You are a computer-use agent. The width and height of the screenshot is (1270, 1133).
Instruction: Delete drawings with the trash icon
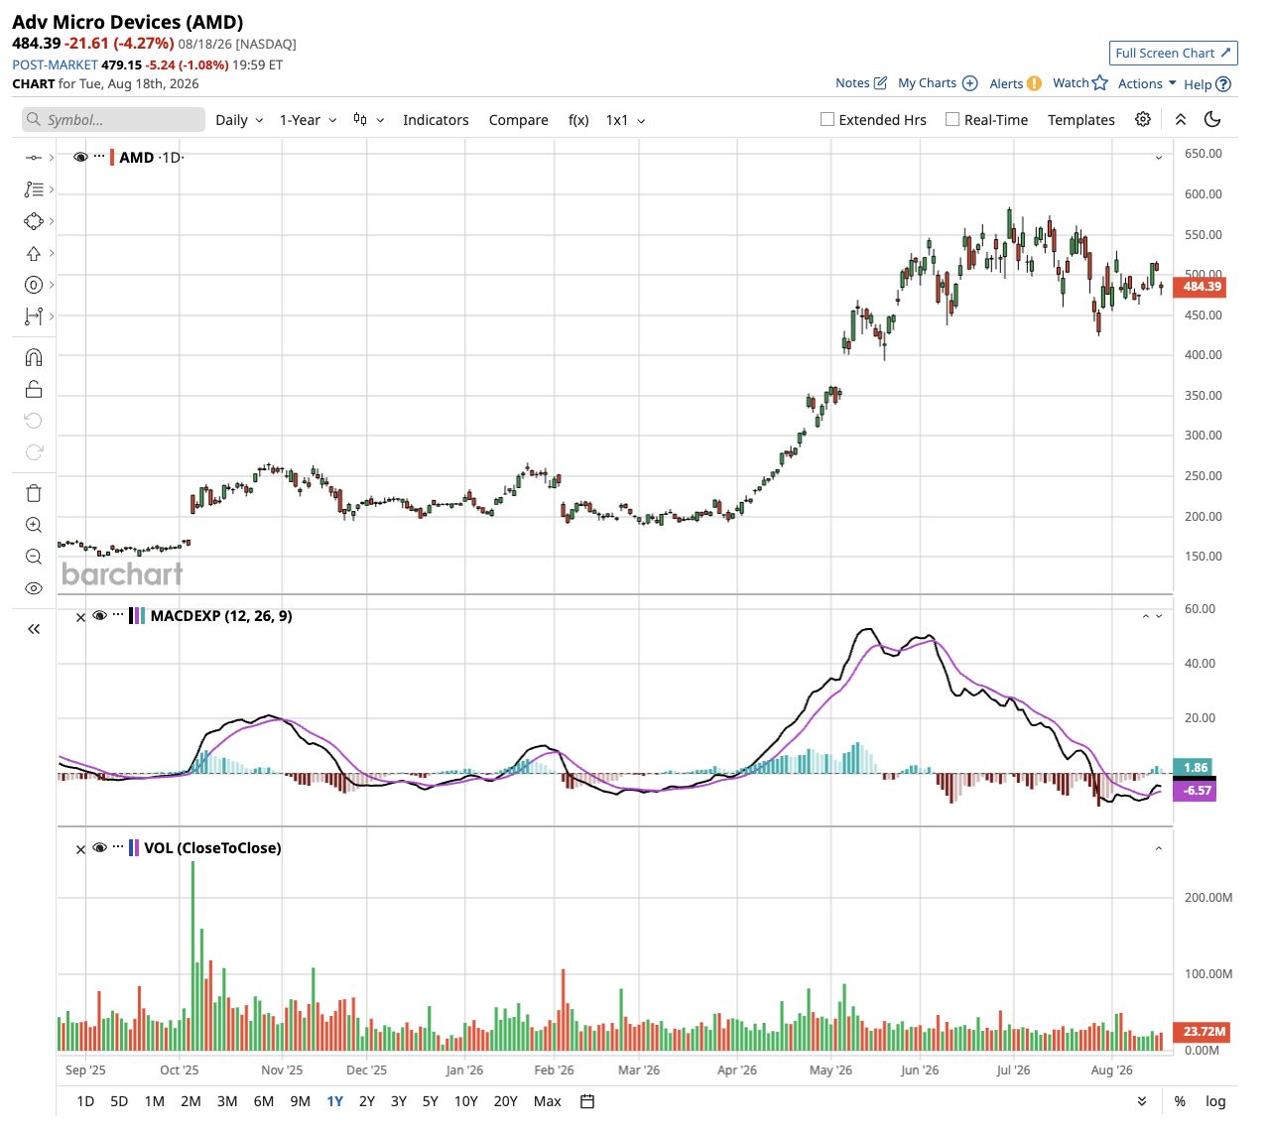click(x=34, y=493)
